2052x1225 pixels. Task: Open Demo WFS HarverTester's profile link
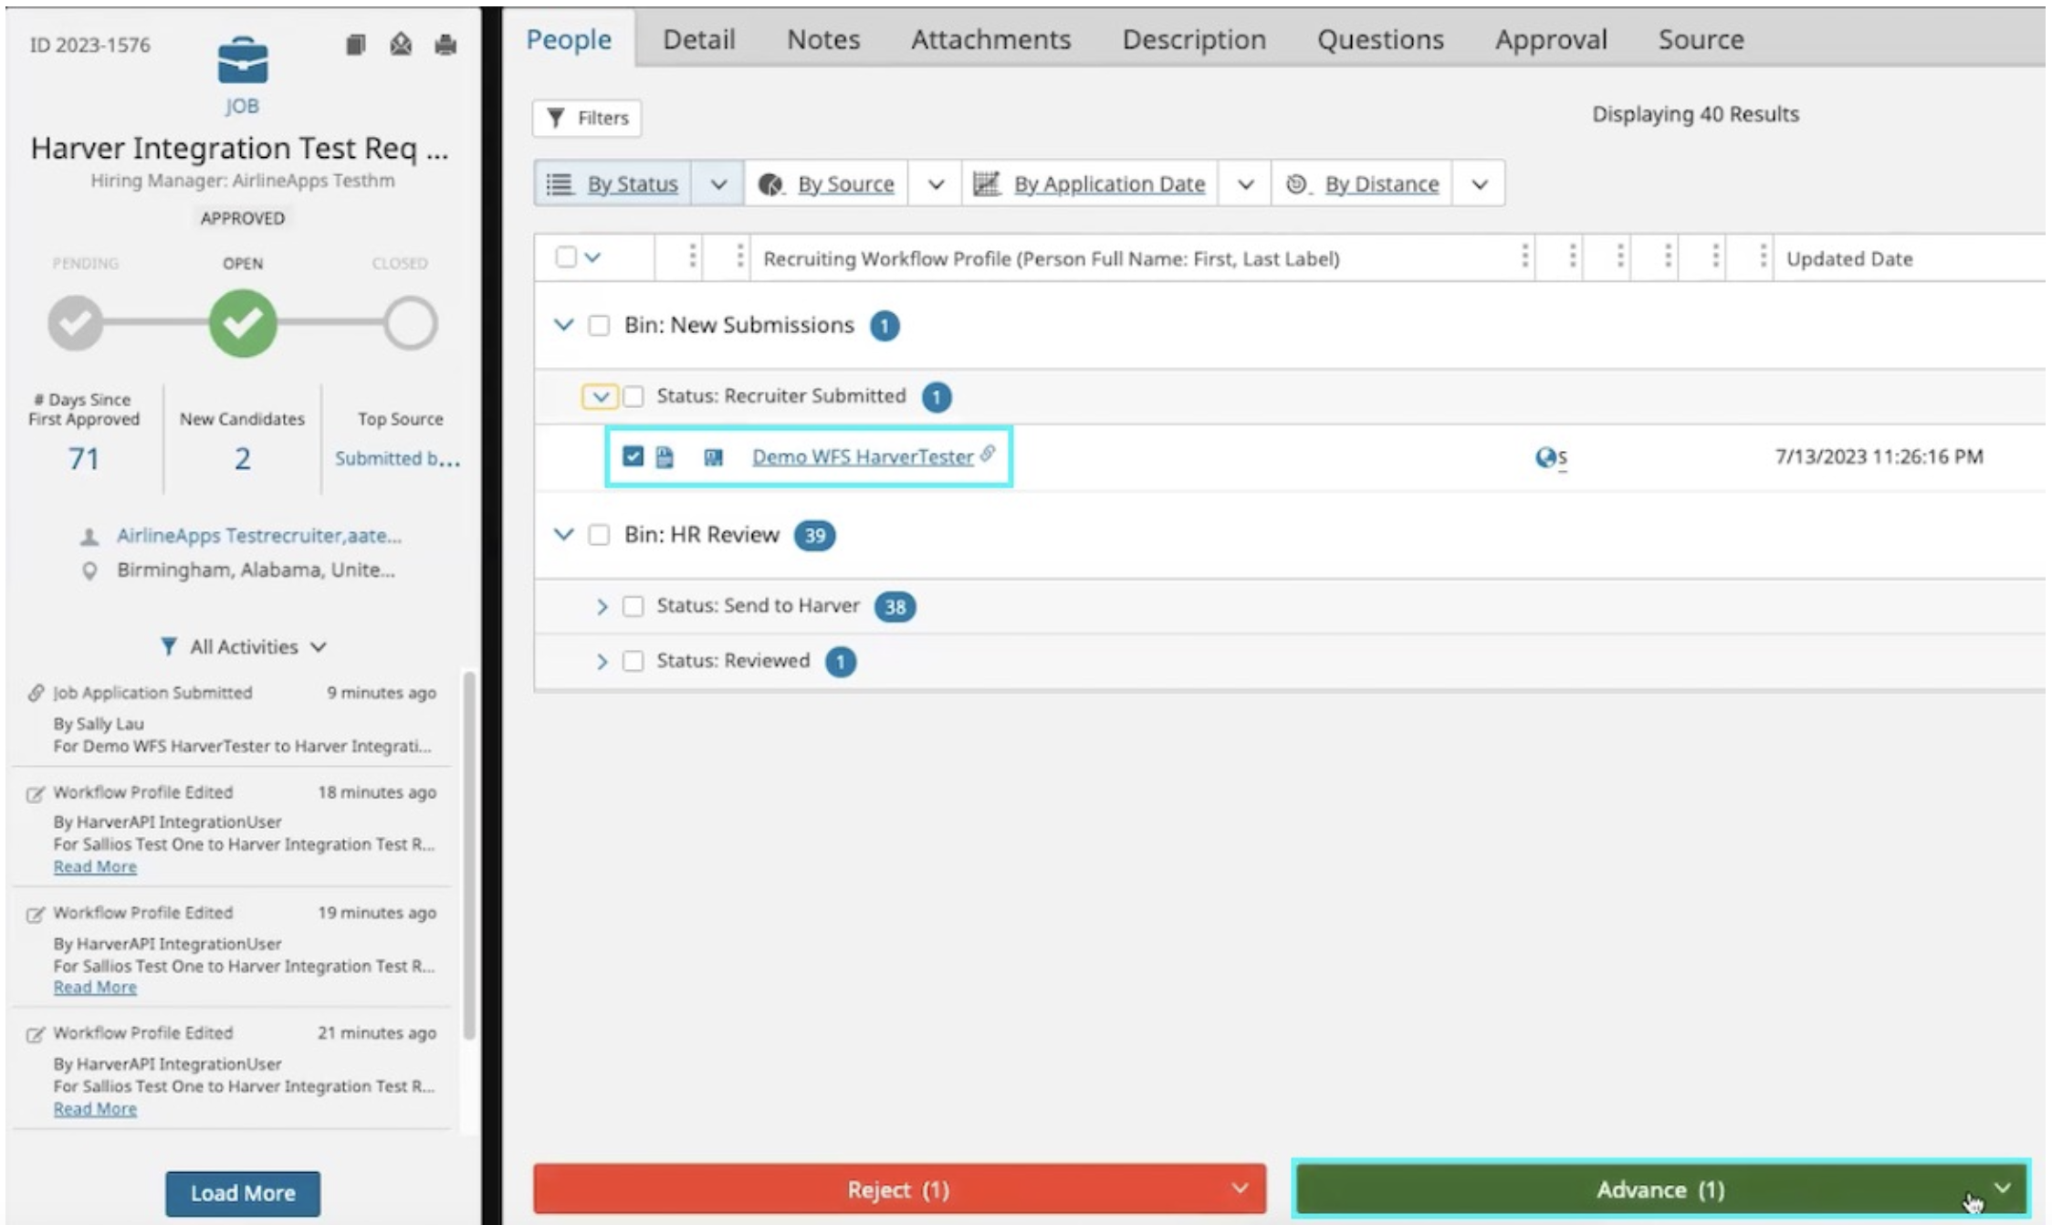[x=861, y=456]
